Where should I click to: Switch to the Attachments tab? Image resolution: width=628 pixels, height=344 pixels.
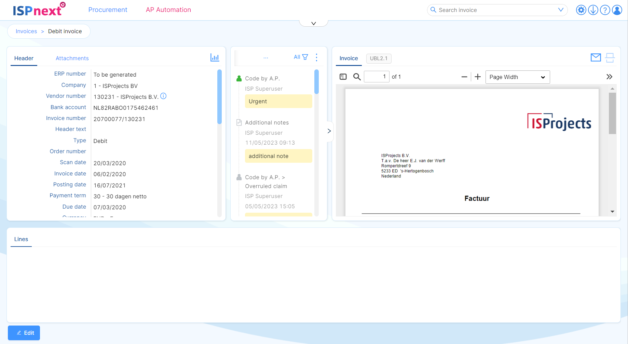tap(72, 58)
